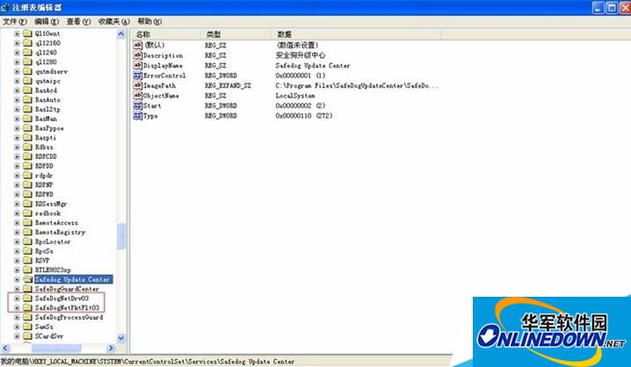631x367 pixels.
Task: Click the 类型 column header
Action: [x=214, y=34]
